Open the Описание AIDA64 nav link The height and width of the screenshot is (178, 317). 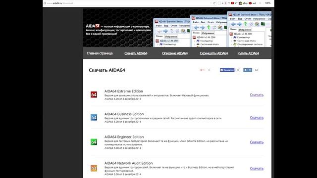pyautogui.click(x=175, y=53)
